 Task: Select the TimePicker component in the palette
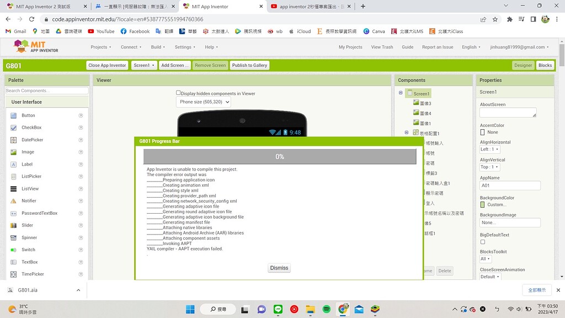[33, 273]
